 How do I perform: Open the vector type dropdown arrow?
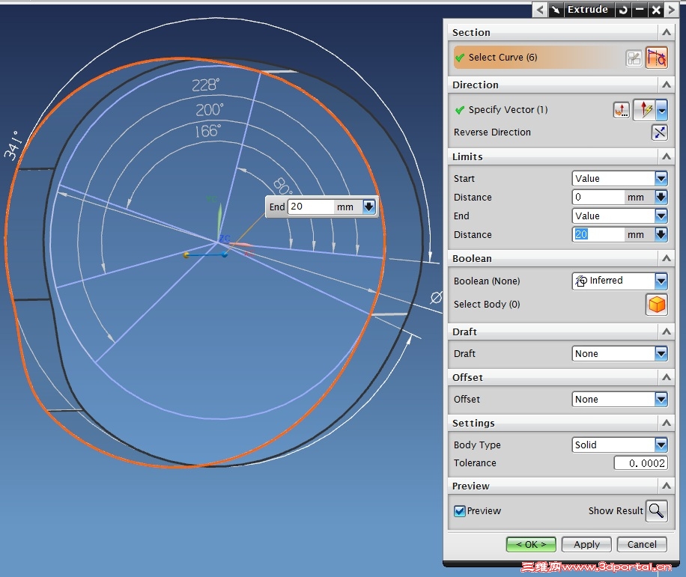(x=662, y=110)
